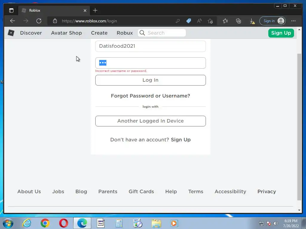306x229 pixels.
Task: Open browser Settings and more menu
Action: tap(293, 21)
